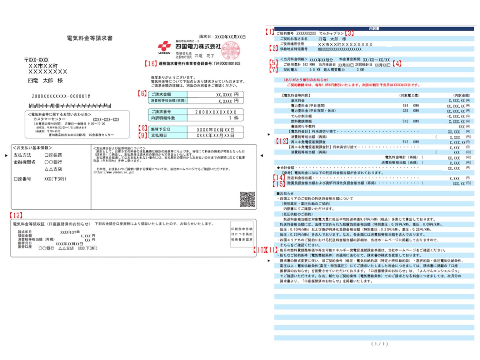This screenshot has height=360, width=480.
Task: Click red marker 【1】 beside ご契約番号
Action: 270,32
